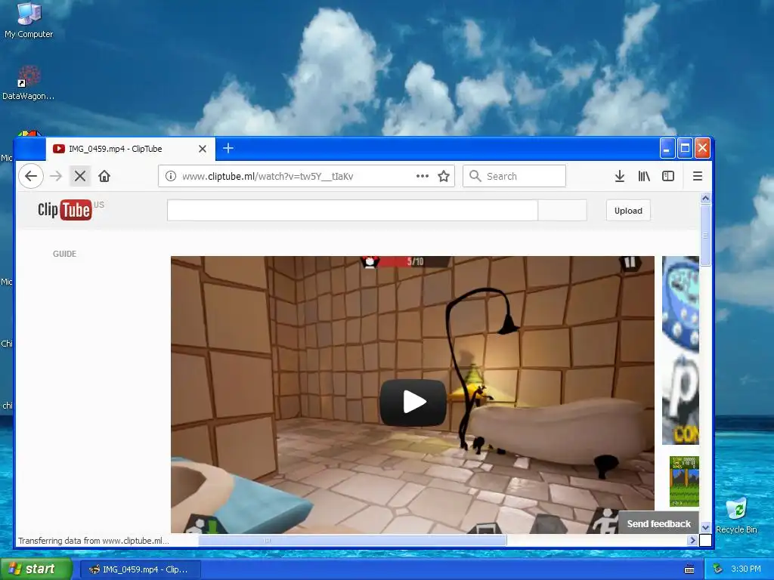This screenshot has height=580, width=774.
Task: Open the DataWagon desktop shortcut
Action: click(x=28, y=83)
